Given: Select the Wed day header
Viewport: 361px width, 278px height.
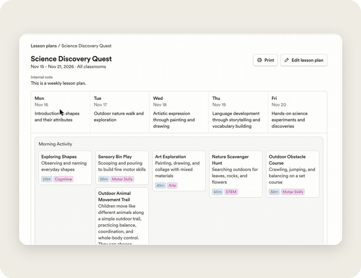Looking at the screenshot, I should click(x=158, y=98).
